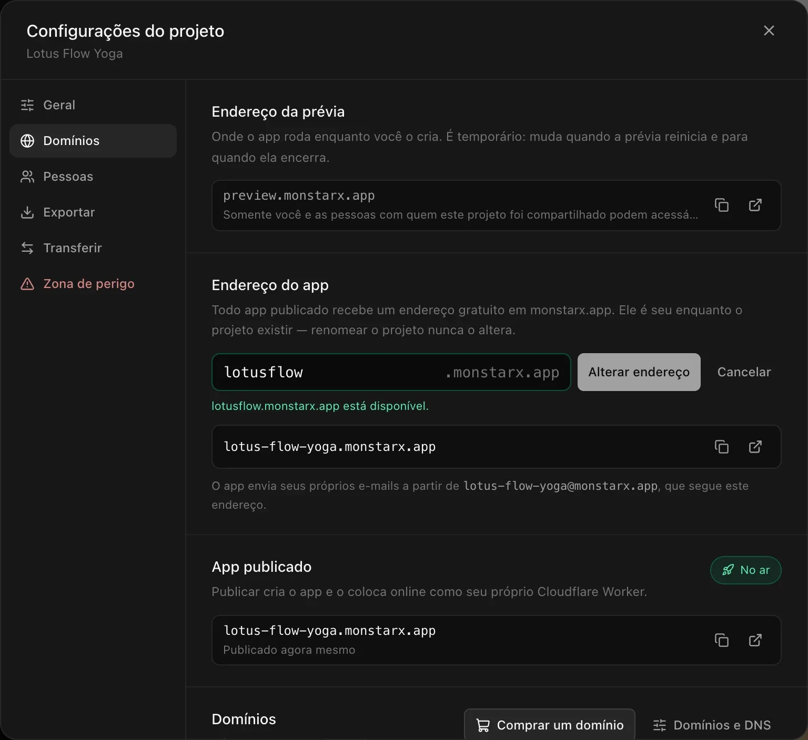
Task: Click the 'Endereço da prévia' heading
Action: click(x=278, y=111)
